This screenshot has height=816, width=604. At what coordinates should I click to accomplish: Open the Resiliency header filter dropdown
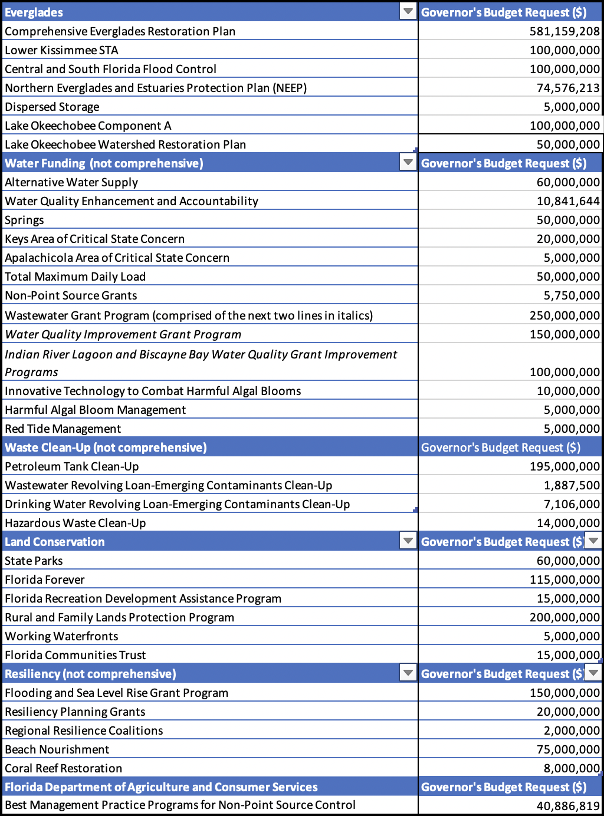(408, 673)
